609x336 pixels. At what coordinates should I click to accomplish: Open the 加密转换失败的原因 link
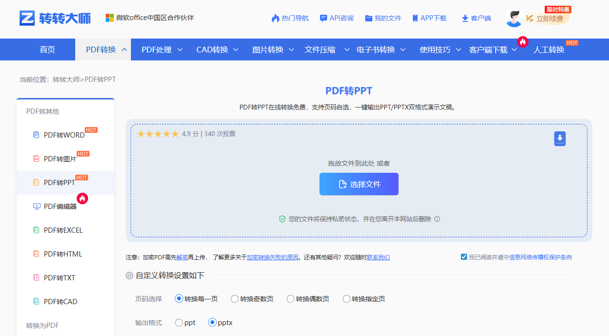273,257
